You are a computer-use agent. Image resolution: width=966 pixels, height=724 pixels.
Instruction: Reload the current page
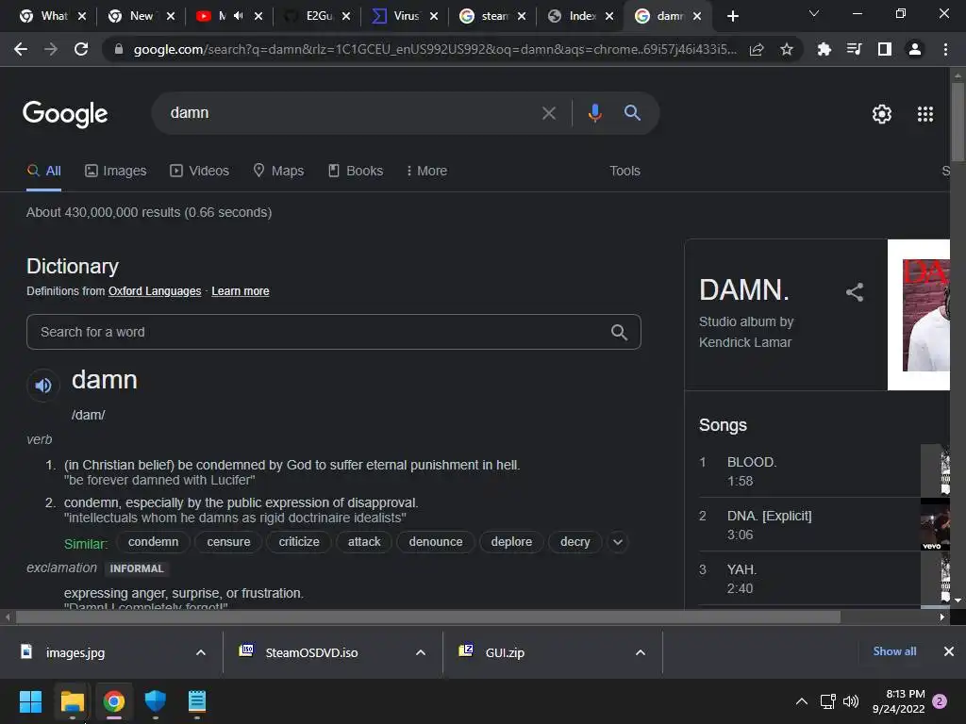(81, 49)
